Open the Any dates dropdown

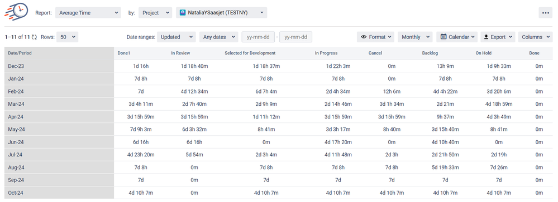point(218,37)
